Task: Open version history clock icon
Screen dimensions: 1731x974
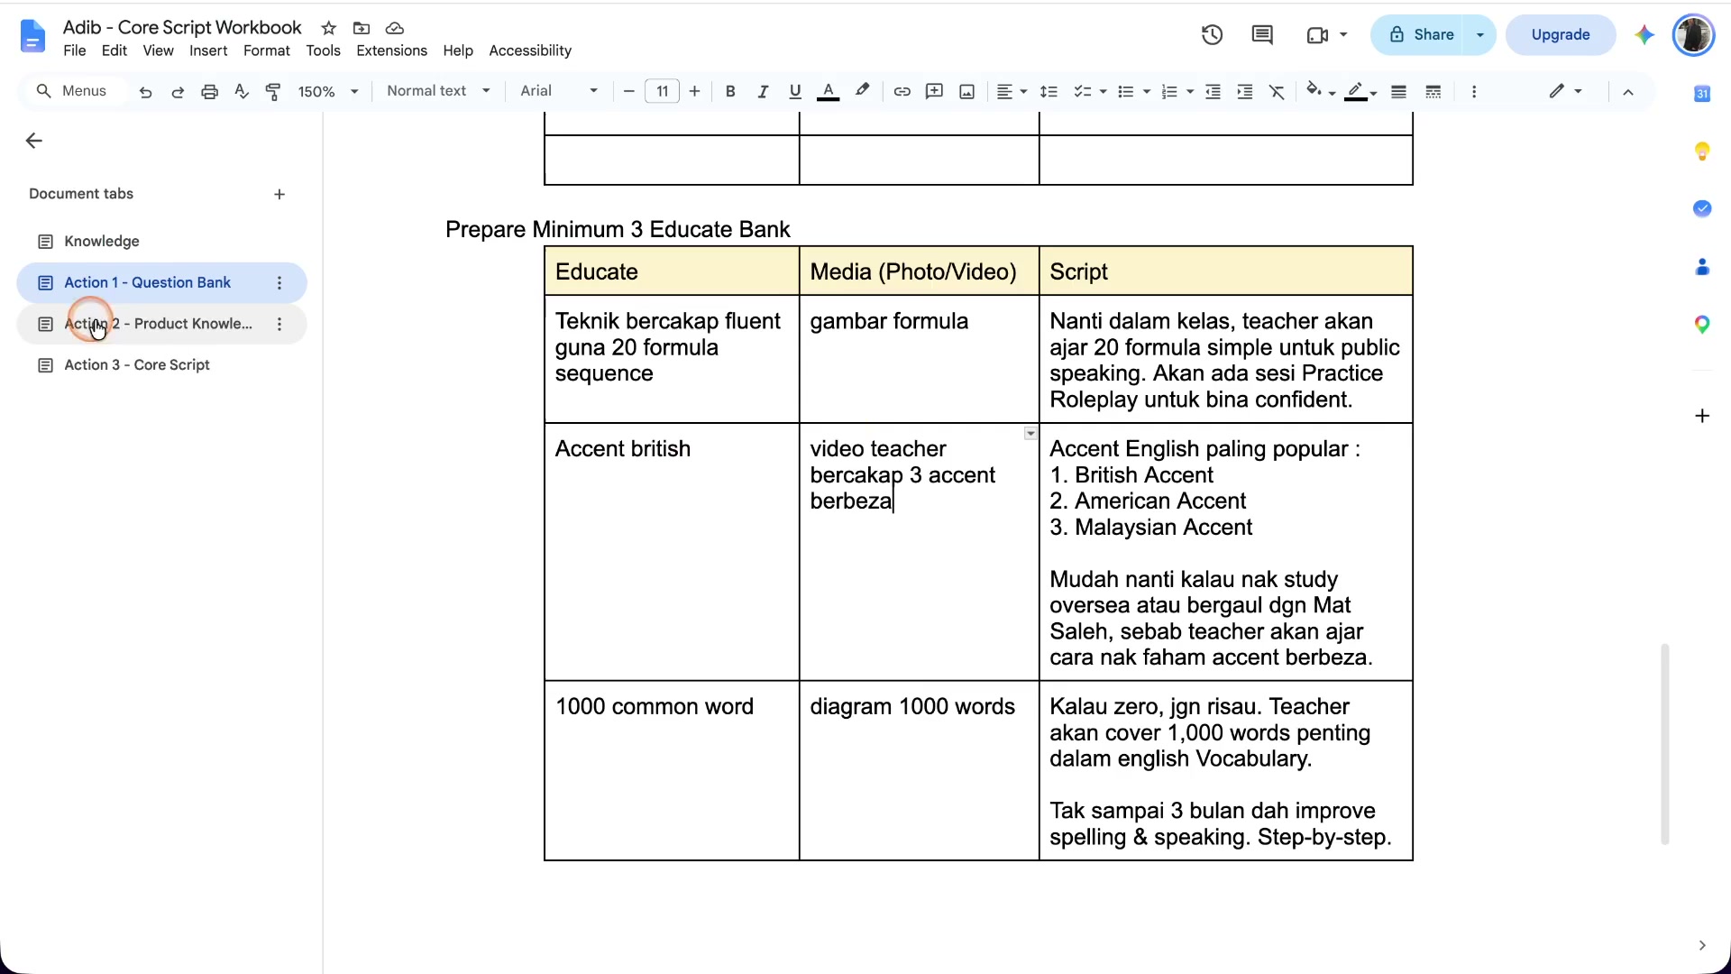Action: coord(1212,34)
